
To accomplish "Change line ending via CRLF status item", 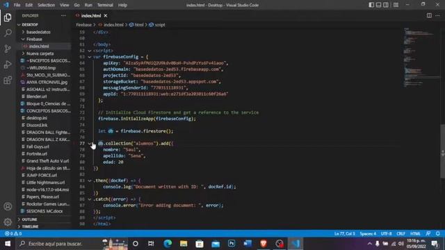I will [400, 233].
